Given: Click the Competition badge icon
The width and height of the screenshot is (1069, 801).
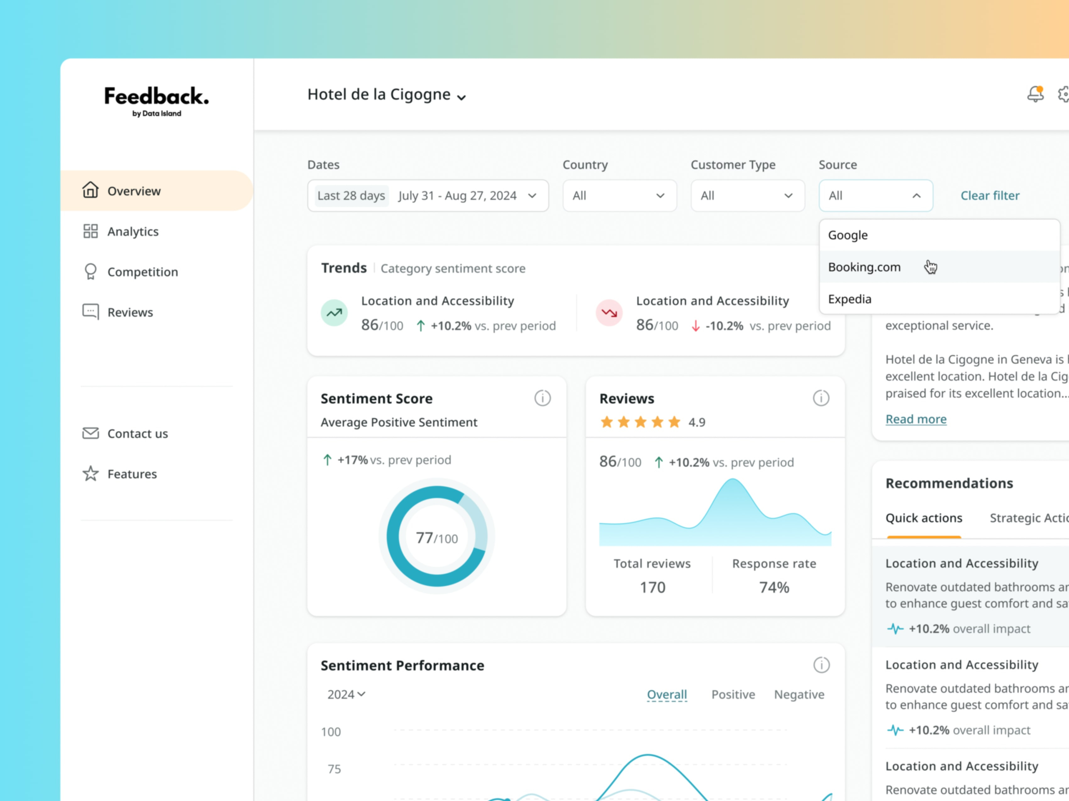Looking at the screenshot, I should coord(90,271).
